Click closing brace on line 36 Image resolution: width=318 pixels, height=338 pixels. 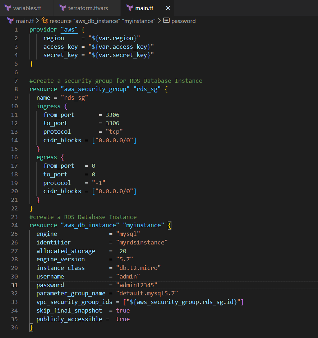point(31,328)
